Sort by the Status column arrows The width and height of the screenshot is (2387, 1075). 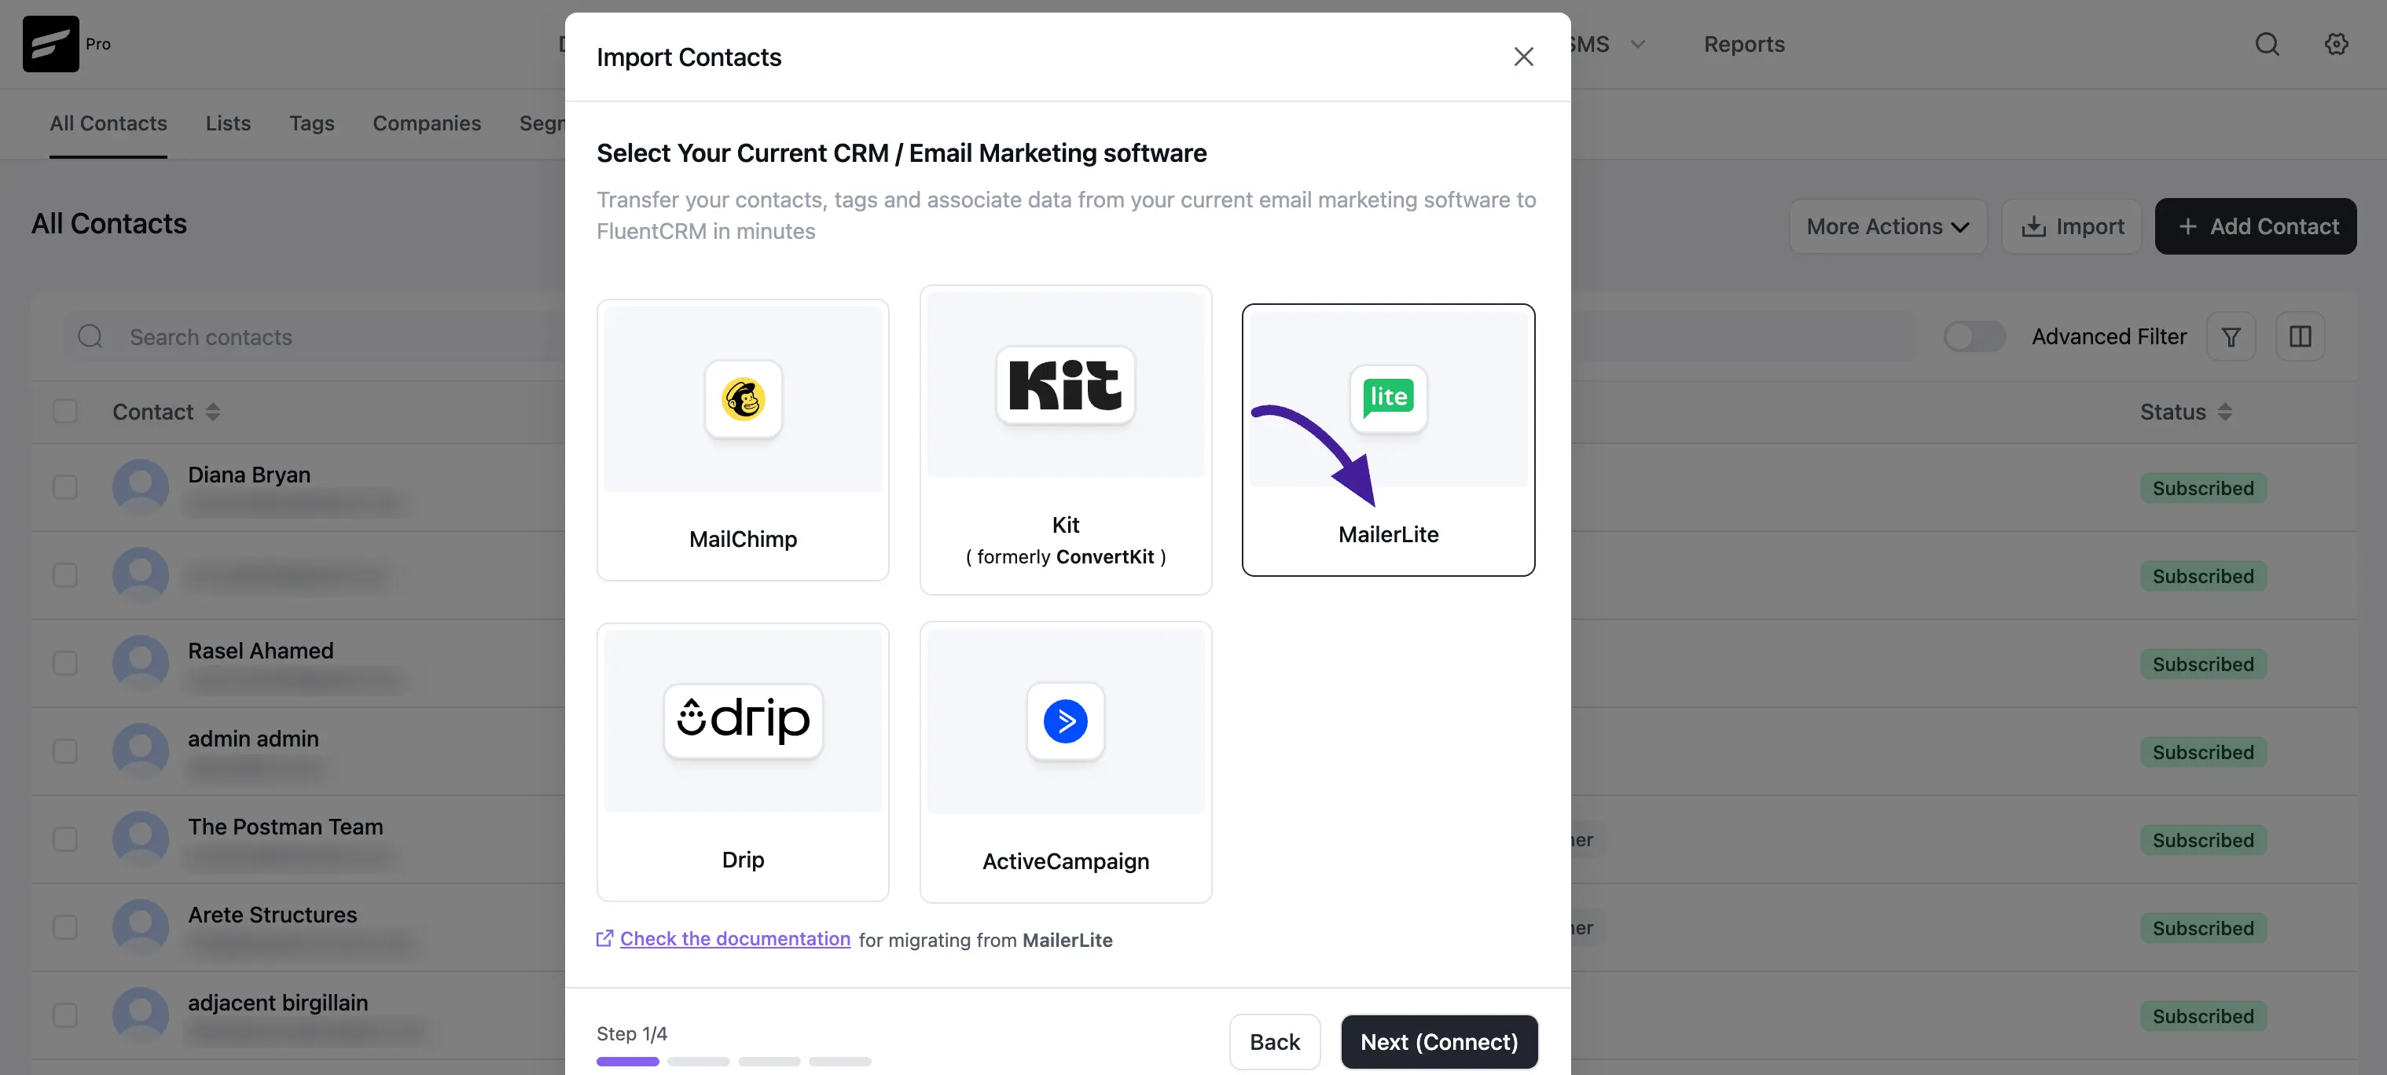pyautogui.click(x=2225, y=412)
